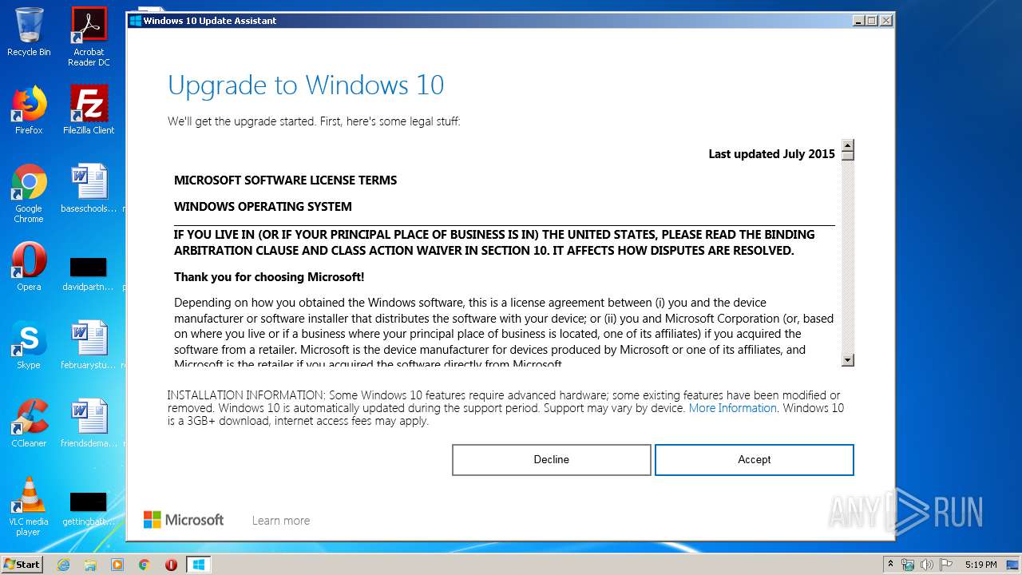Open the friendsdema Word document icon
1022x575 pixels.
[x=89, y=423]
